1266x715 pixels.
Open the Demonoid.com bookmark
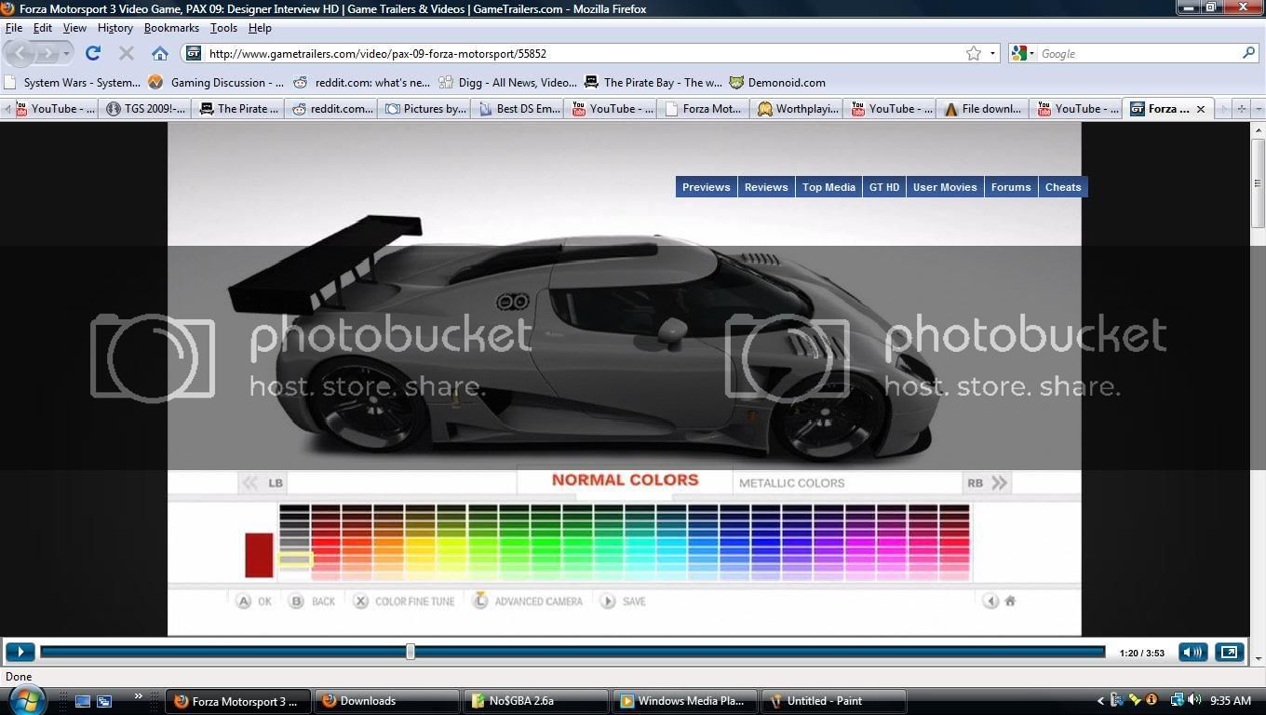tap(777, 82)
